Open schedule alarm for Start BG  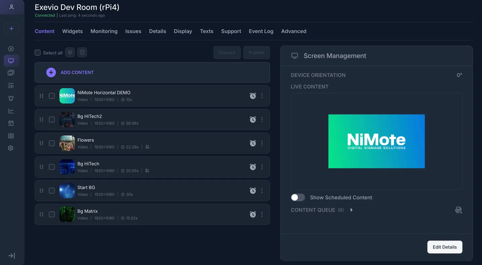pos(253,191)
